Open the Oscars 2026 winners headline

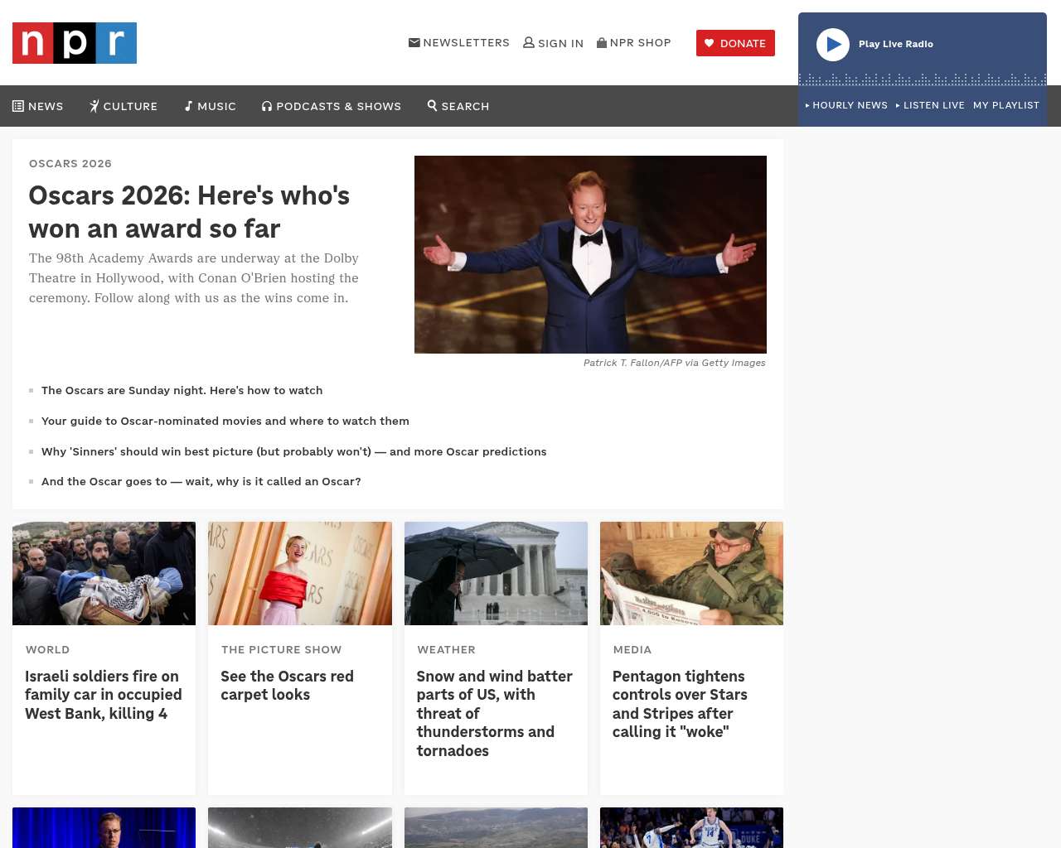point(189,212)
